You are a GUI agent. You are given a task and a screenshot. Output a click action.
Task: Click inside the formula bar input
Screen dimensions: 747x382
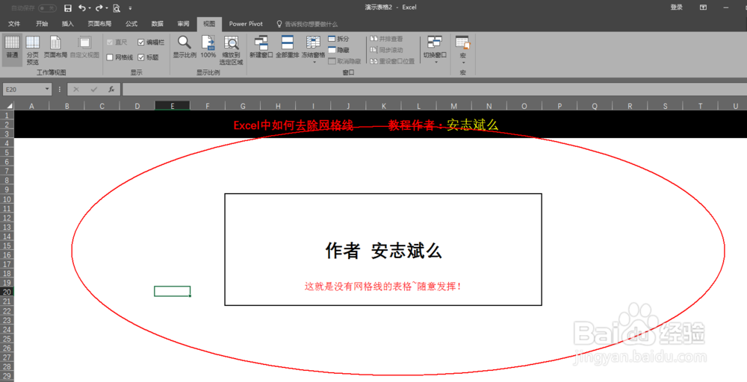pyautogui.click(x=433, y=89)
